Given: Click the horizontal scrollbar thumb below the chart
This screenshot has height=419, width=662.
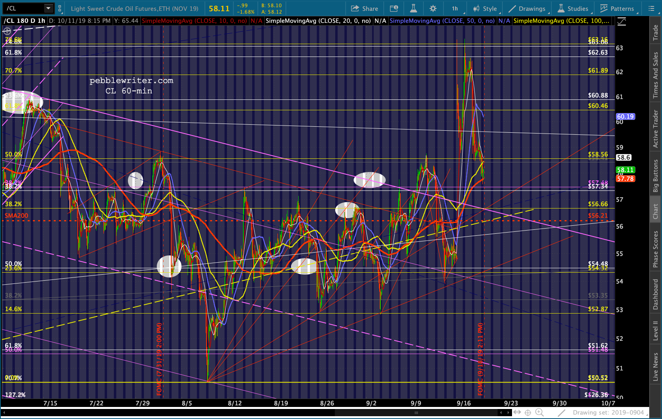Looking at the screenshot, I should [416, 413].
